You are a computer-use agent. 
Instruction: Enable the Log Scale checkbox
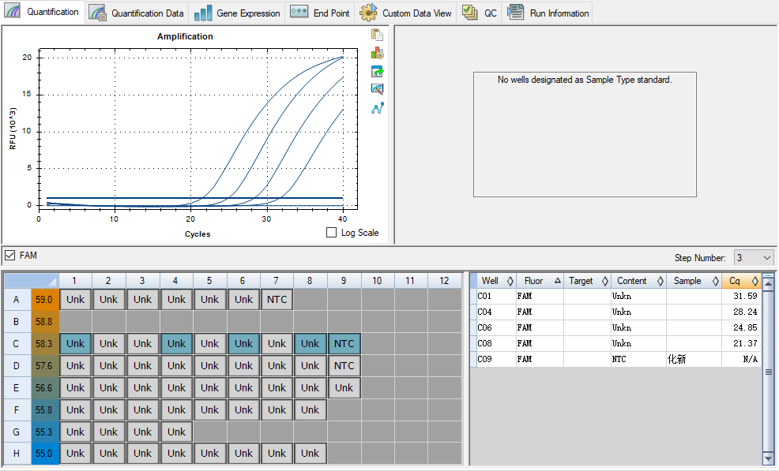pos(331,232)
